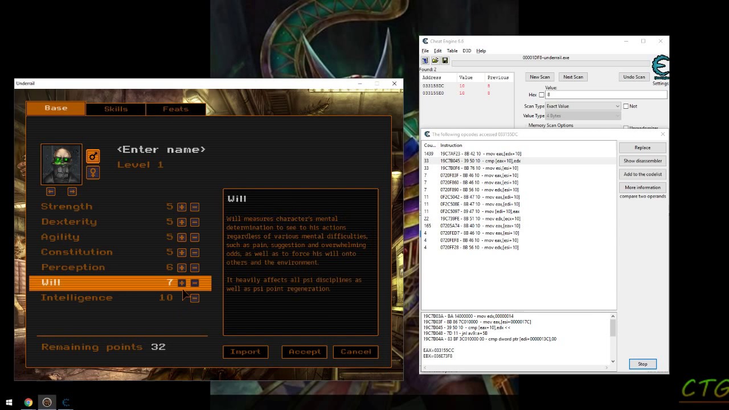Click the Accept button
Viewport: 729px width, 410px height.
coord(305,352)
